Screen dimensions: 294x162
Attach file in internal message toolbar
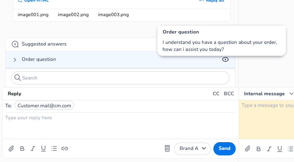click(248, 149)
